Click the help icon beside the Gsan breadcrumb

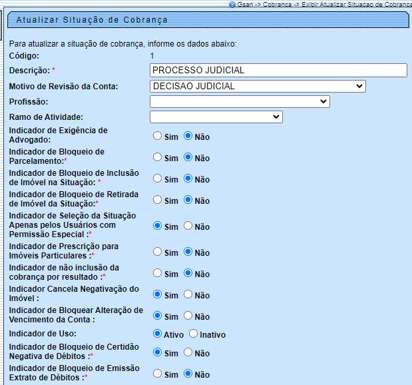coord(232,4)
